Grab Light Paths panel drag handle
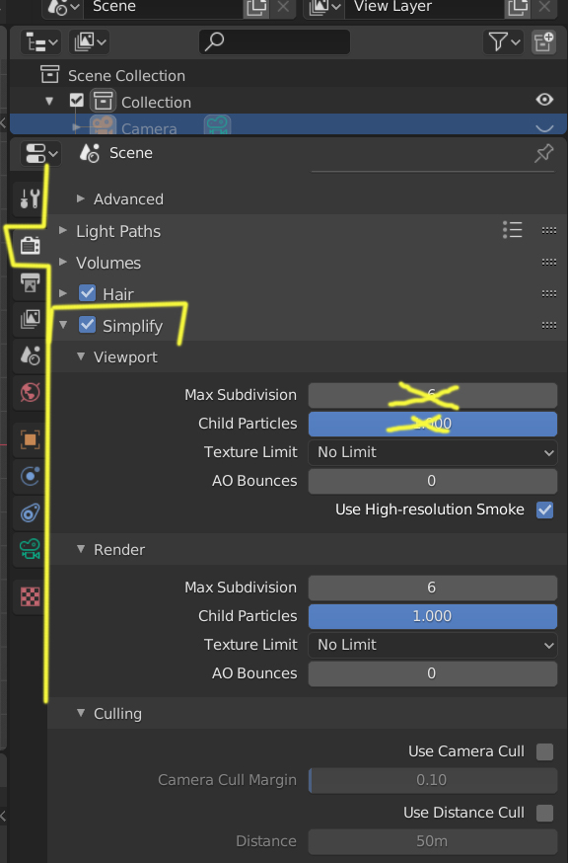This screenshot has width=568, height=863. (548, 231)
